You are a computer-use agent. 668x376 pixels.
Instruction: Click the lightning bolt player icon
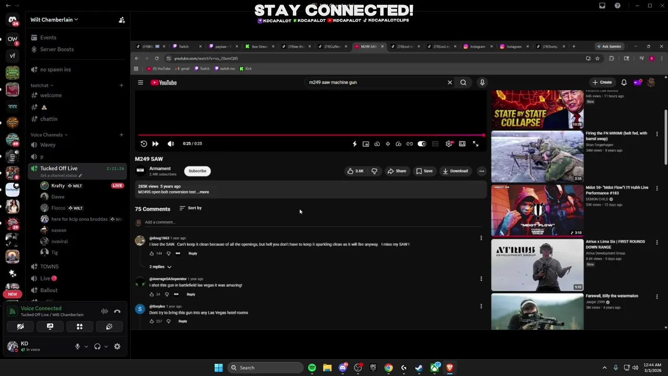click(x=355, y=144)
